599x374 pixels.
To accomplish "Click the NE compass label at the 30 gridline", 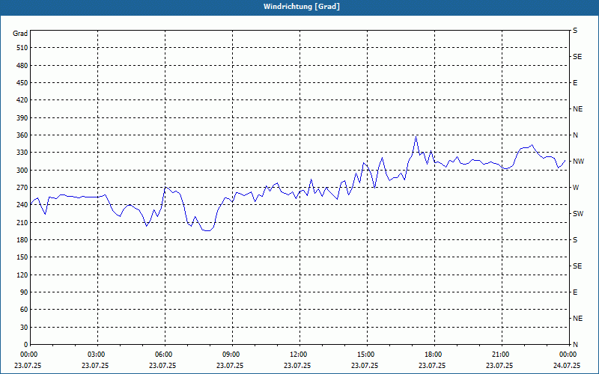I will [x=577, y=318].
